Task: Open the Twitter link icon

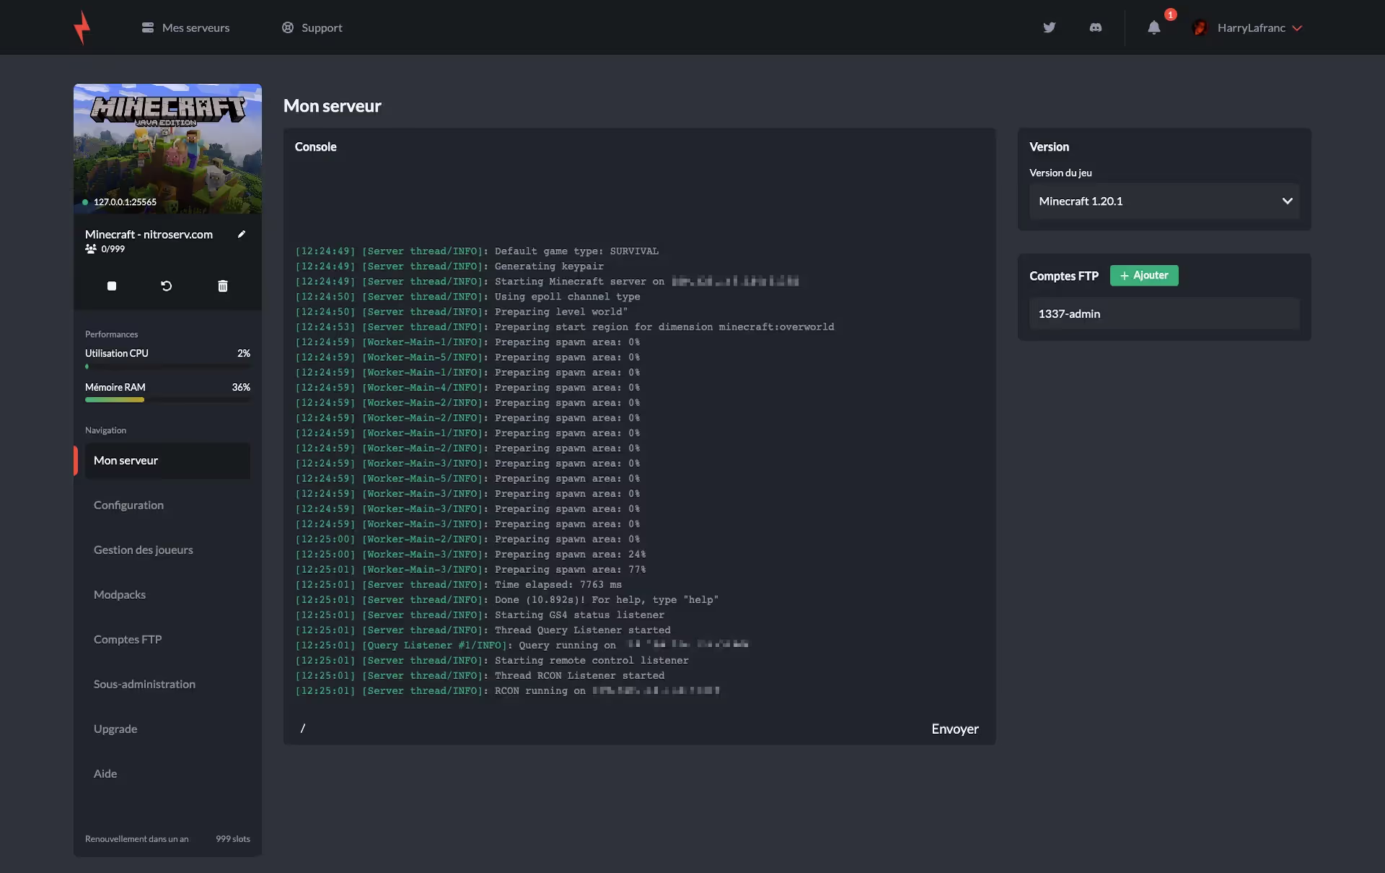Action: pyautogui.click(x=1050, y=27)
